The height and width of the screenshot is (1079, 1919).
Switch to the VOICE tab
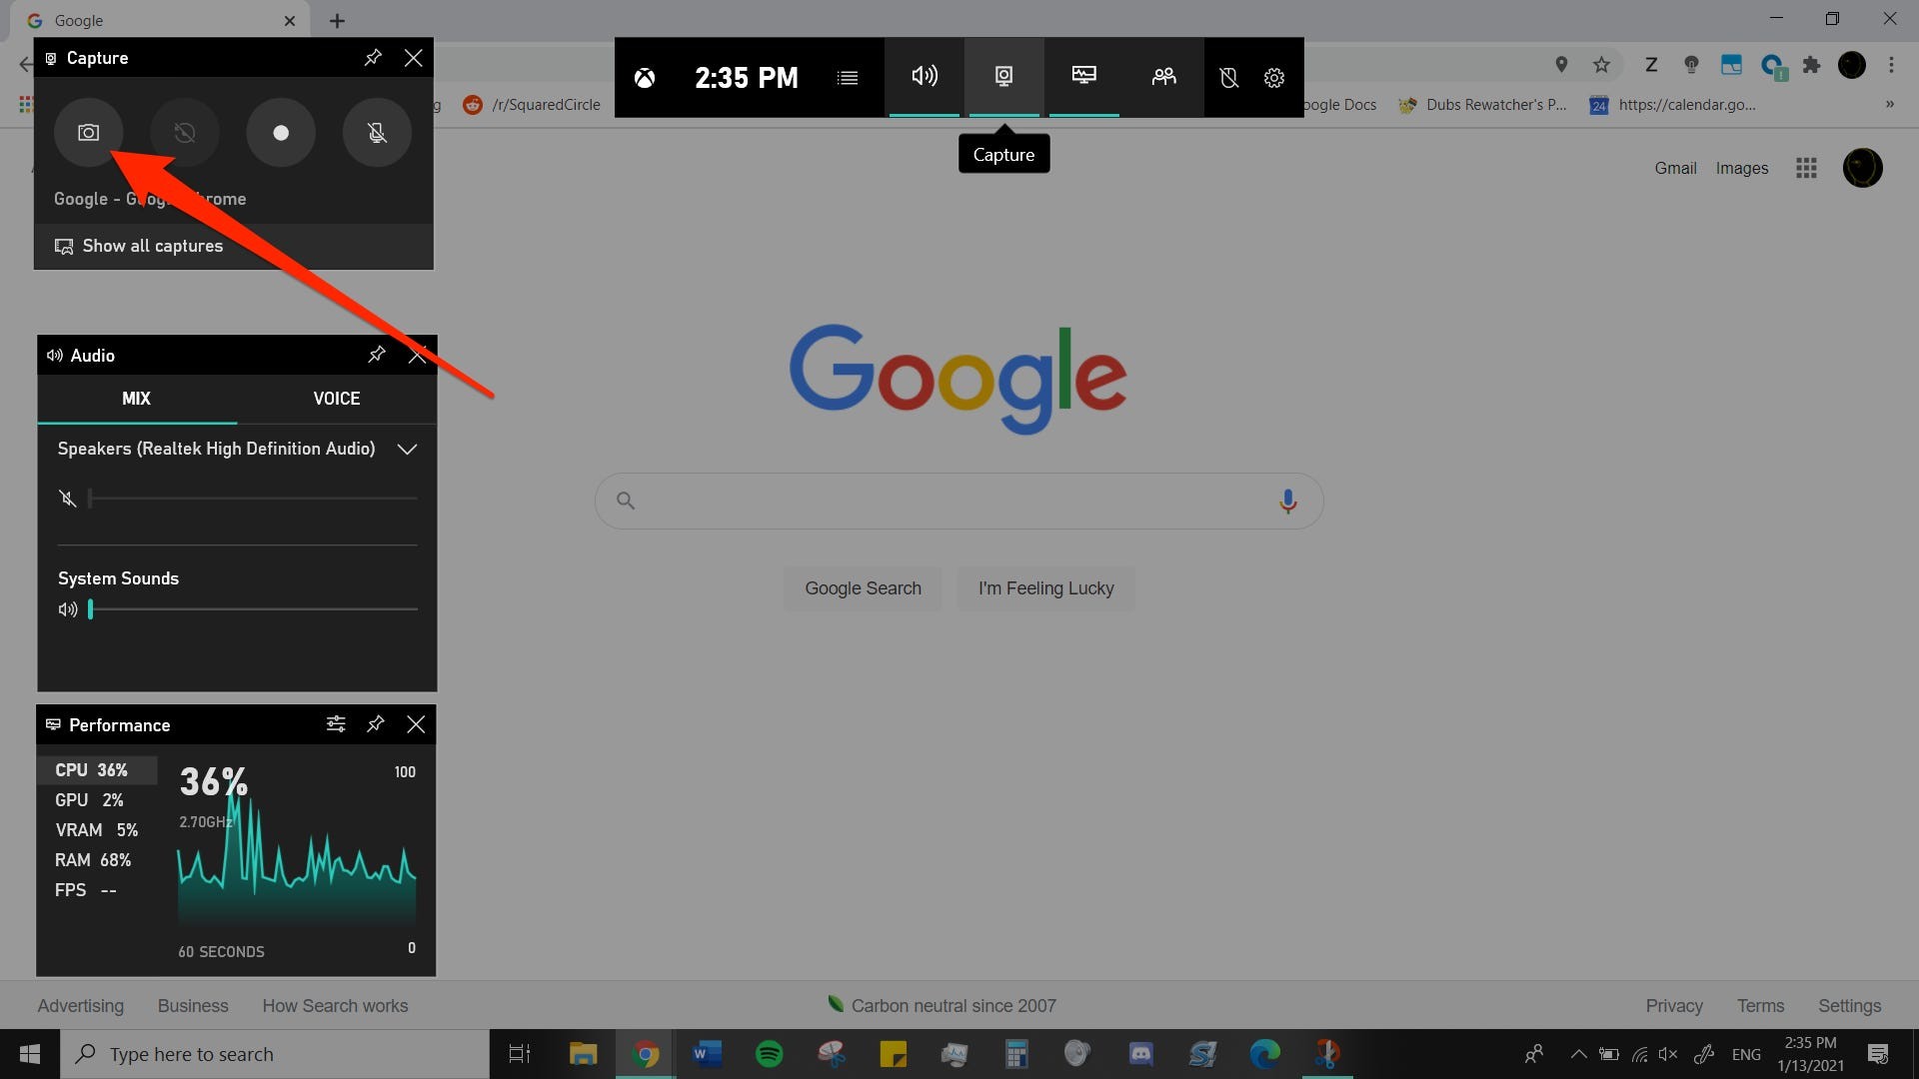(x=337, y=399)
